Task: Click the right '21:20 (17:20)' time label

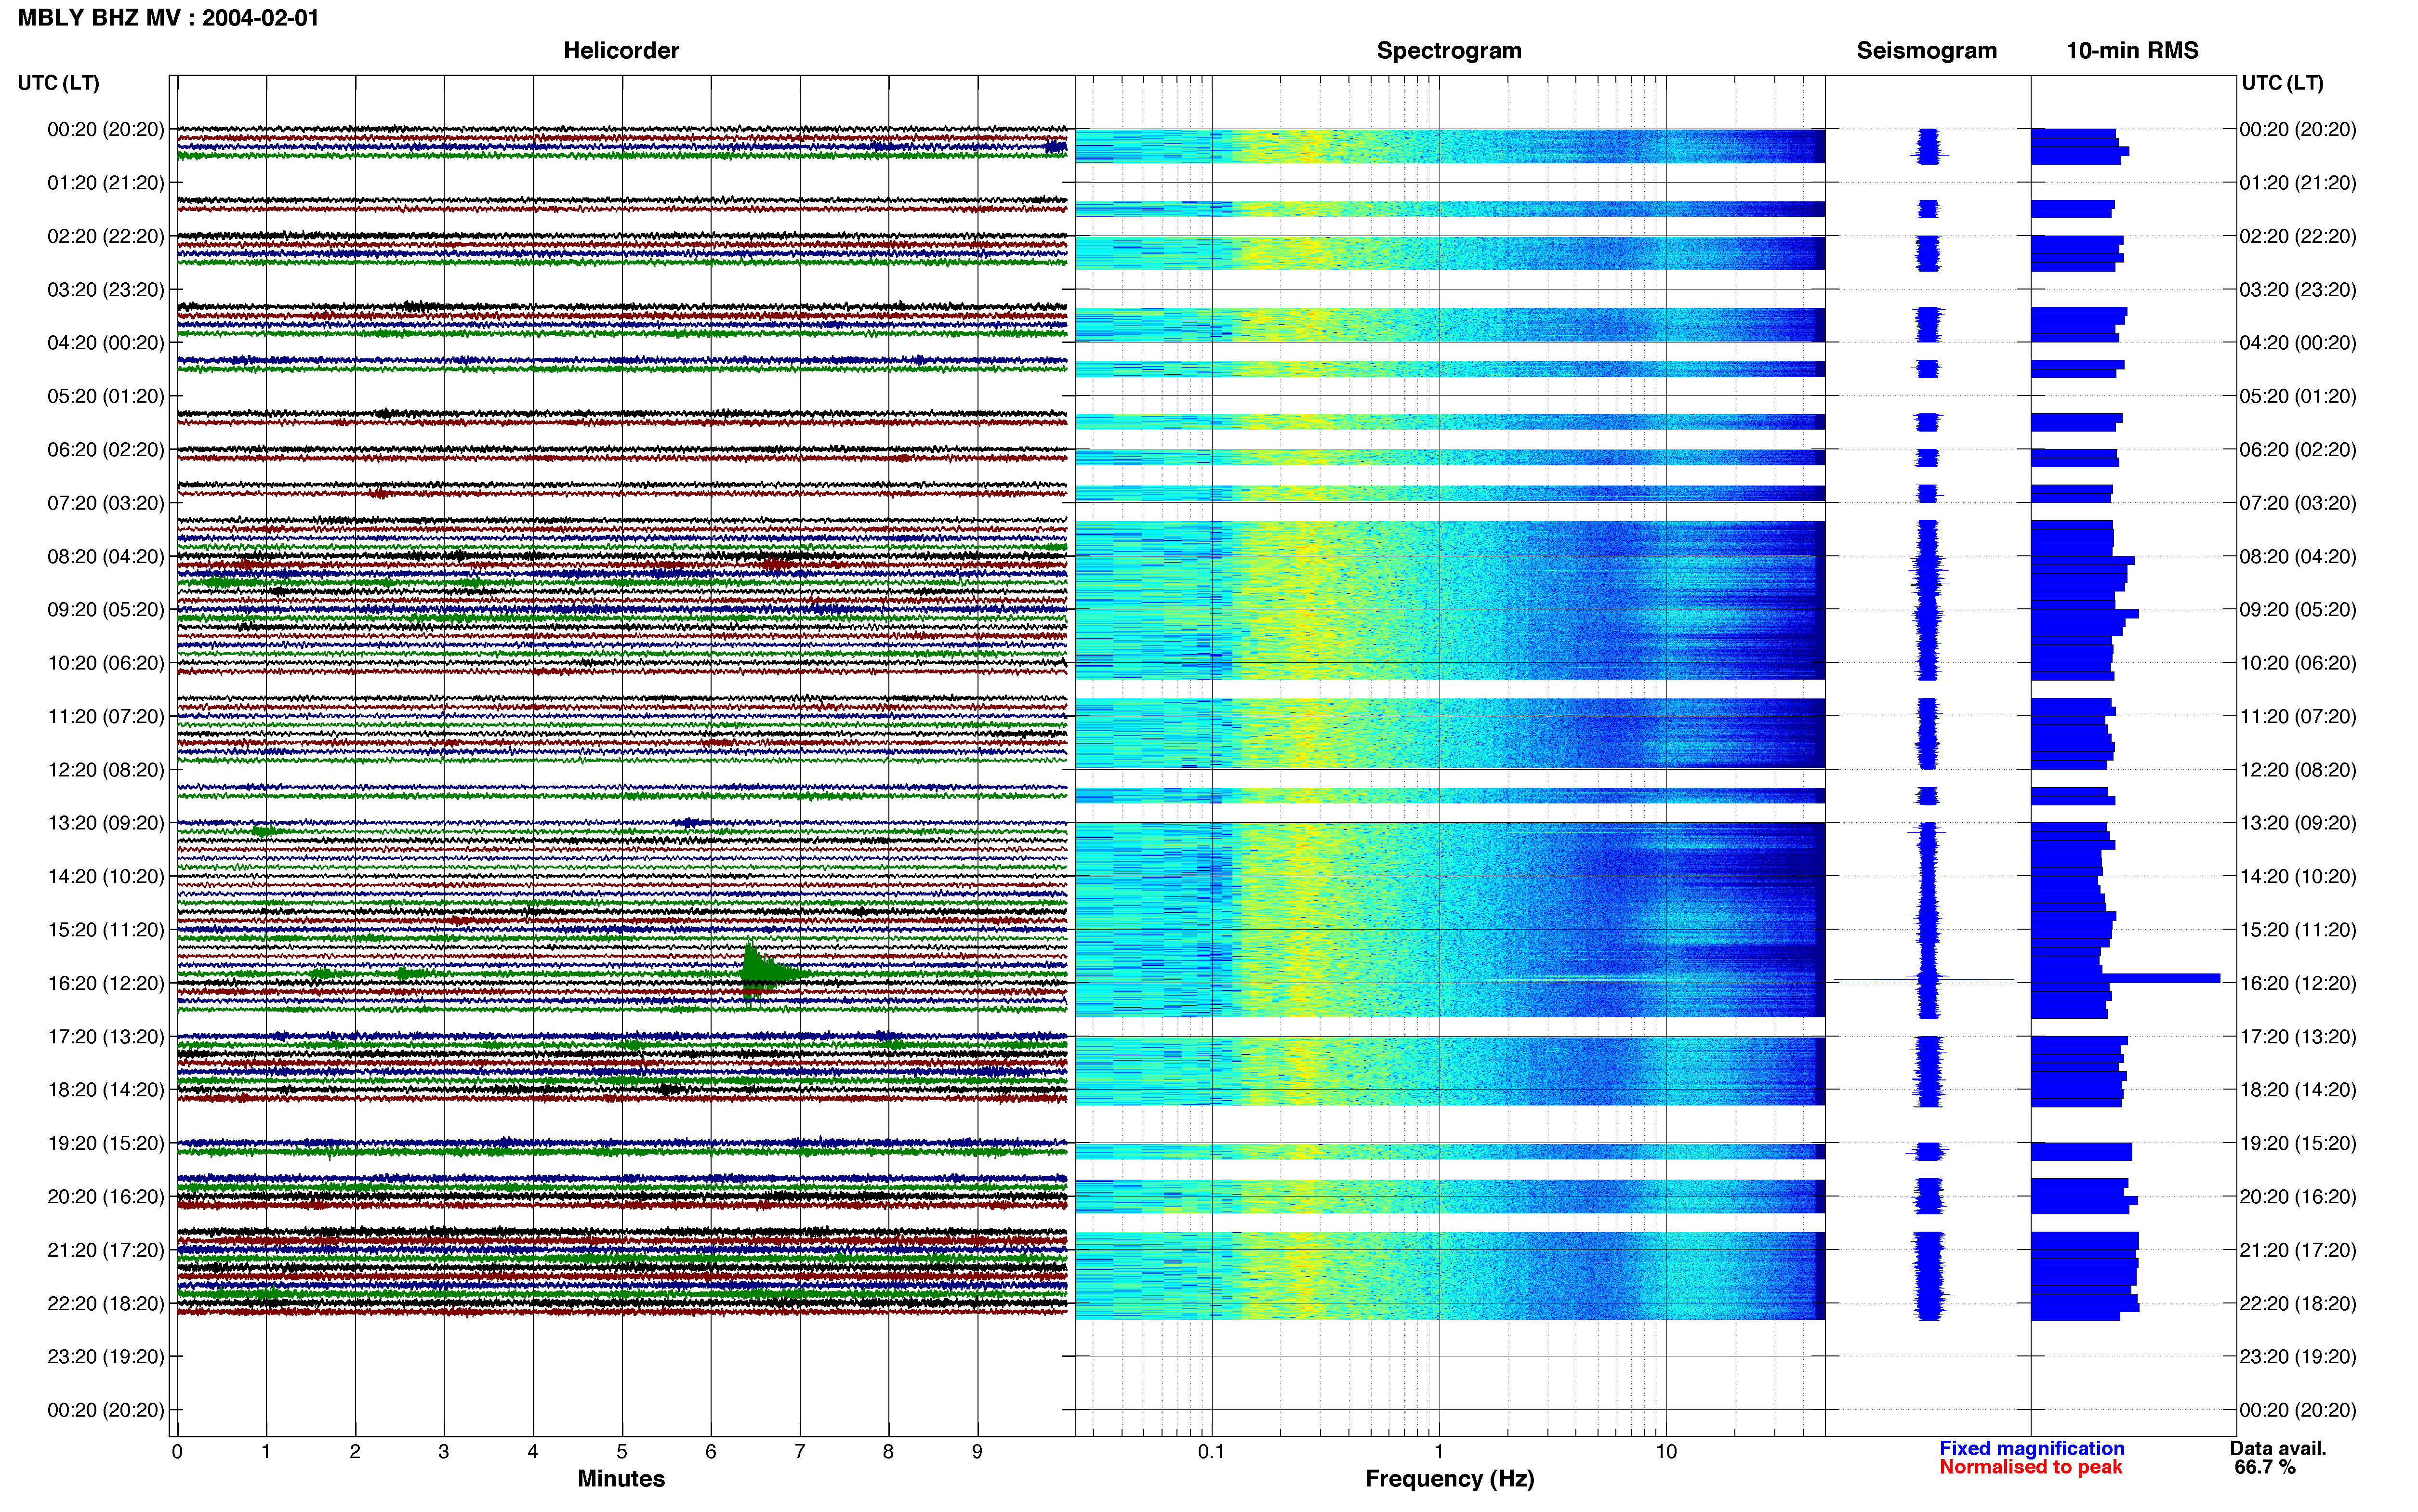Action: point(2298,1250)
